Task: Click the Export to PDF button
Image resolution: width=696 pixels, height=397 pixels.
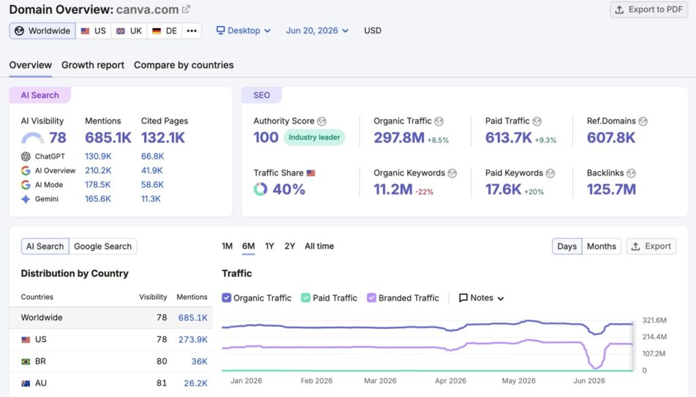Action: [649, 10]
